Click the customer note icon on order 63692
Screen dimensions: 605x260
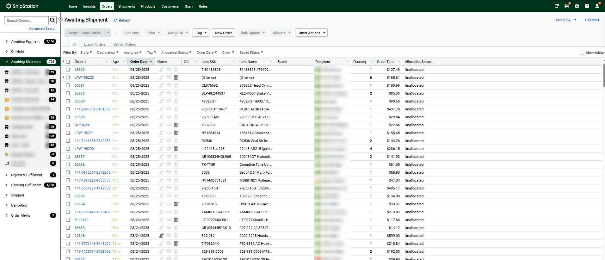coord(169,70)
